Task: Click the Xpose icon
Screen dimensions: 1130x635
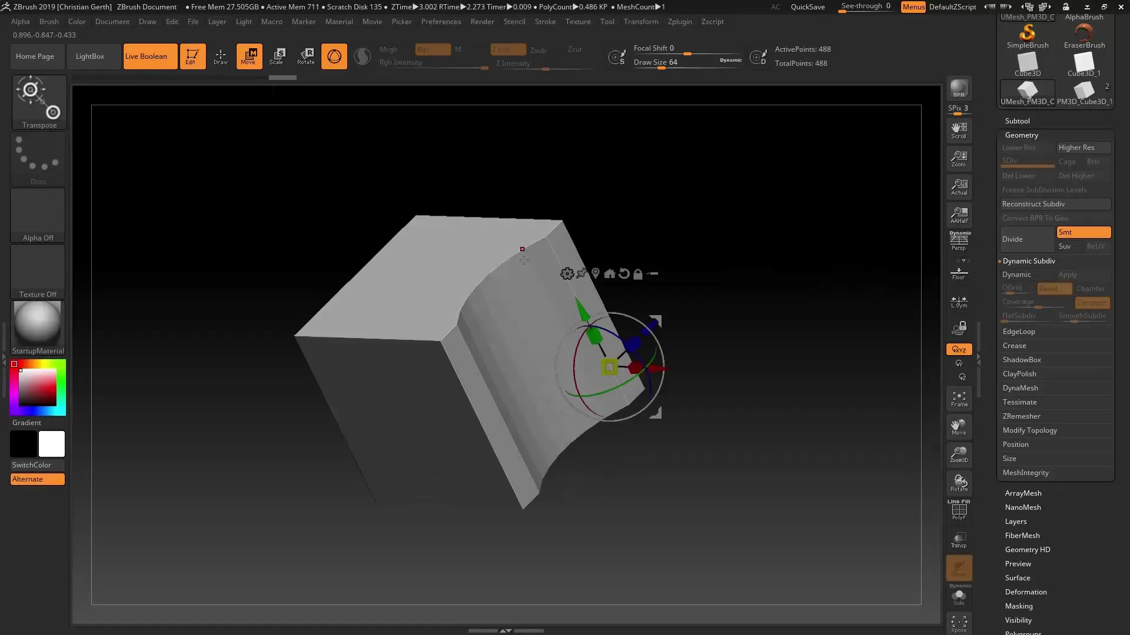Action: point(959,623)
